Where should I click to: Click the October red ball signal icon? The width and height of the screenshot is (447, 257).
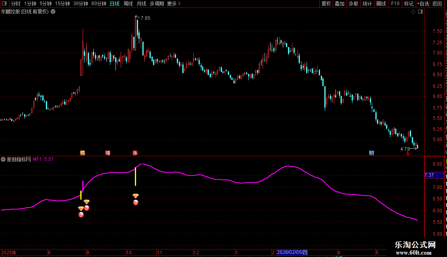[x=136, y=202]
